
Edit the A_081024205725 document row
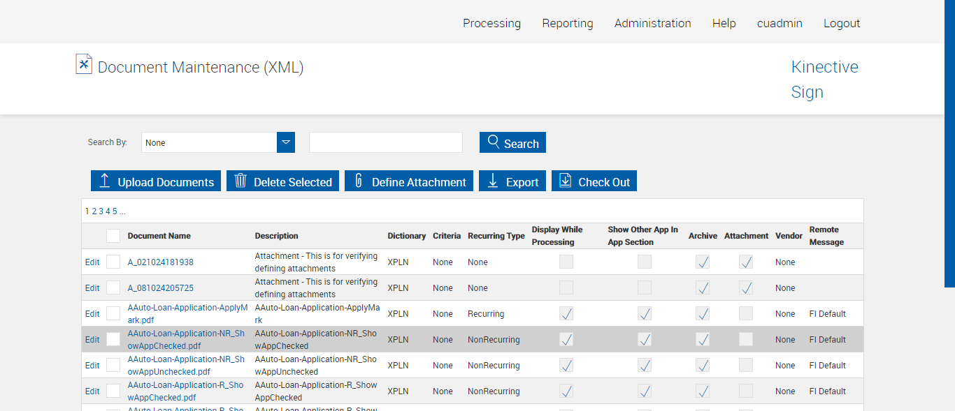(92, 288)
